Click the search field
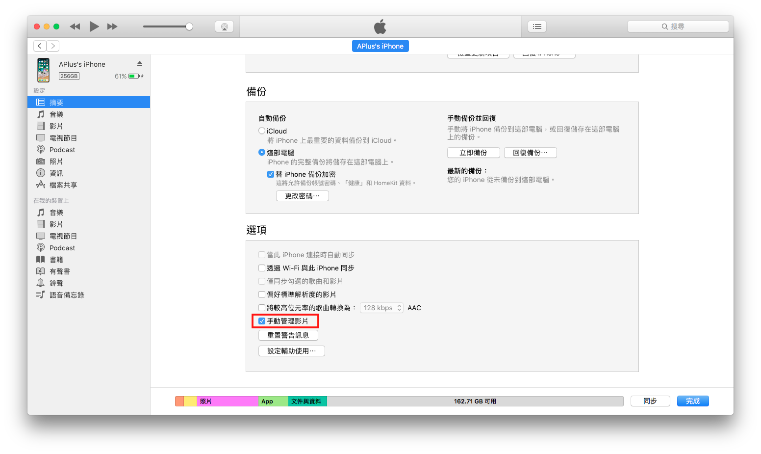 [x=678, y=27]
